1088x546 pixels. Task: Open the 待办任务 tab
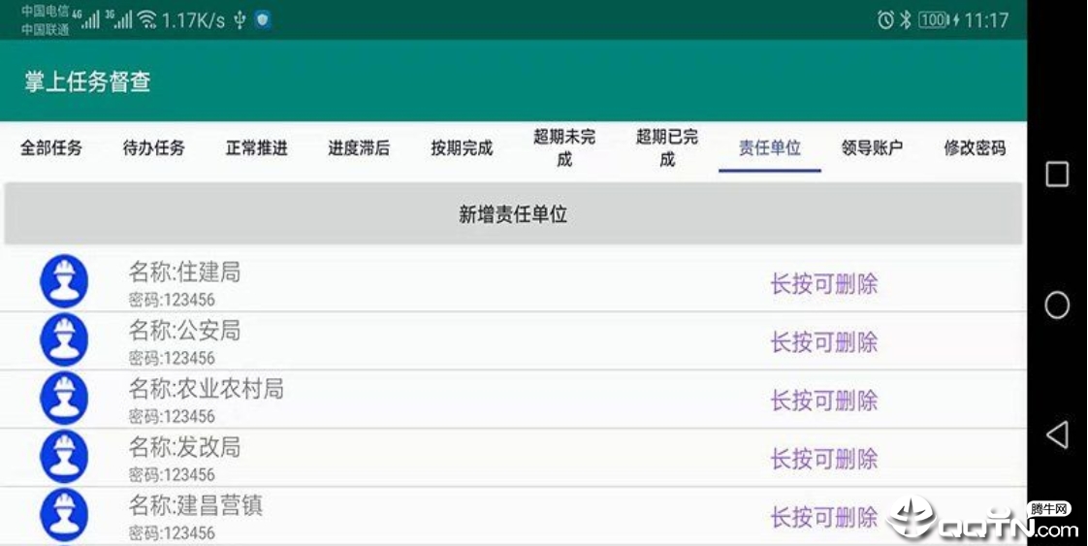(x=153, y=148)
